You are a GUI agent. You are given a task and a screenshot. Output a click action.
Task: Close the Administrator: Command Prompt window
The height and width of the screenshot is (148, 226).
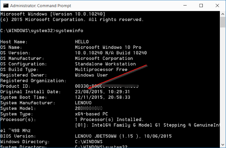pyautogui.click(x=217, y=6)
